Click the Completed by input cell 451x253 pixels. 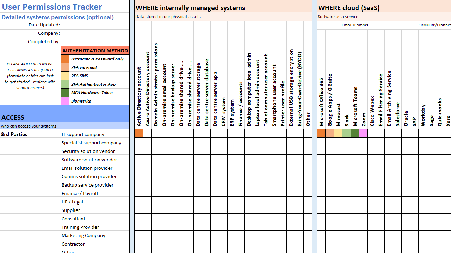[x=95, y=42]
